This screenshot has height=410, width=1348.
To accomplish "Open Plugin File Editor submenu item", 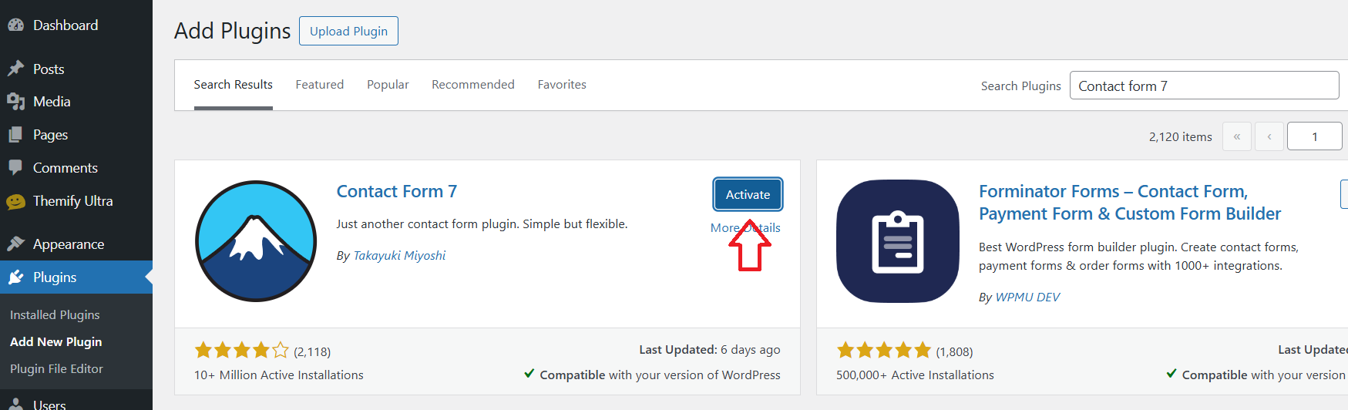I will (x=56, y=369).
